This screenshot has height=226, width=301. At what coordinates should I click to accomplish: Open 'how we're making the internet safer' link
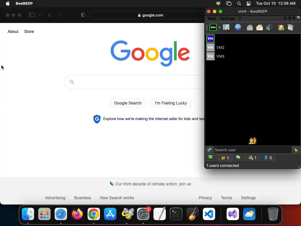147,119
